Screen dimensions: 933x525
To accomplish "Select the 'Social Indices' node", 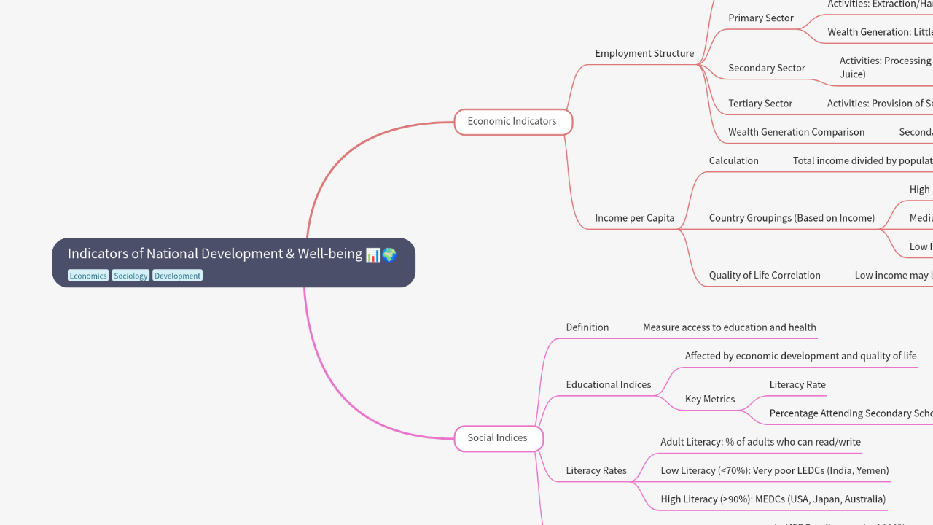I will (x=498, y=437).
